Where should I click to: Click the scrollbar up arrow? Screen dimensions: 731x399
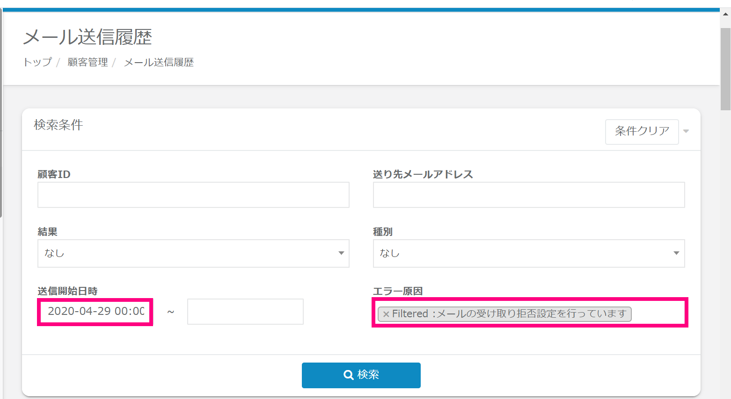tap(725, 14)
